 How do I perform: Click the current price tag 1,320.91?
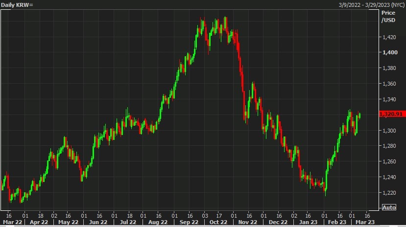[392, 114]
